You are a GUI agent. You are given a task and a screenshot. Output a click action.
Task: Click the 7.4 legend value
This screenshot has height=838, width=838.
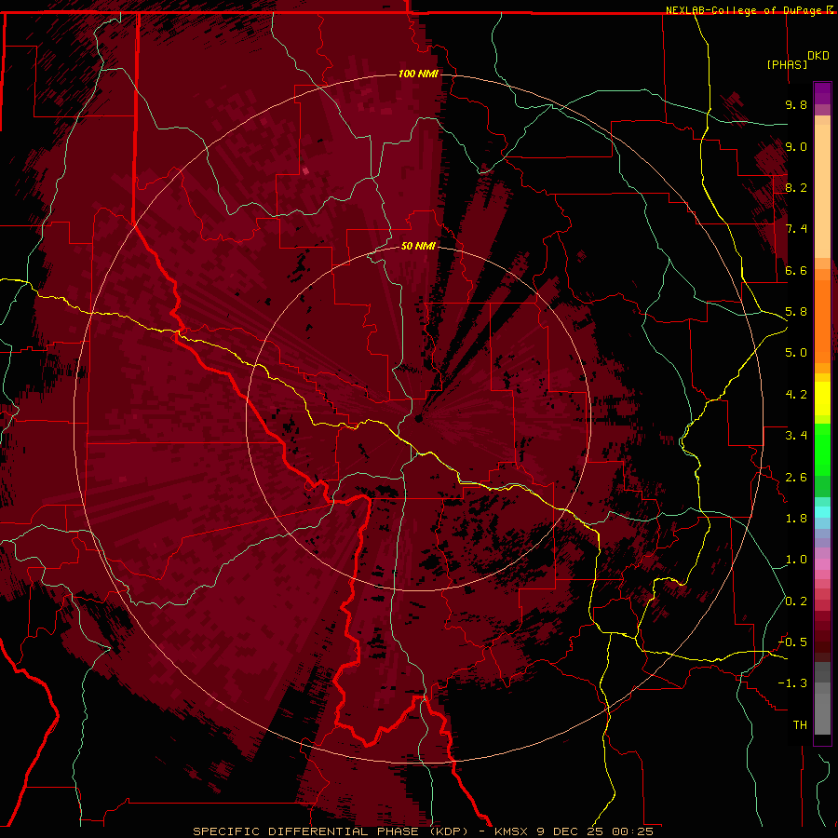tap(796, 229)
